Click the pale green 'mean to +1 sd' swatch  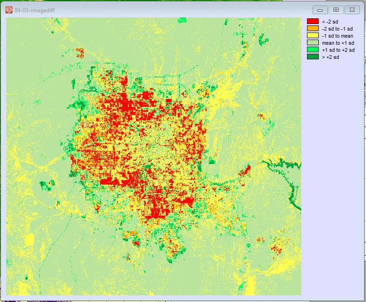tap(313, 42)
